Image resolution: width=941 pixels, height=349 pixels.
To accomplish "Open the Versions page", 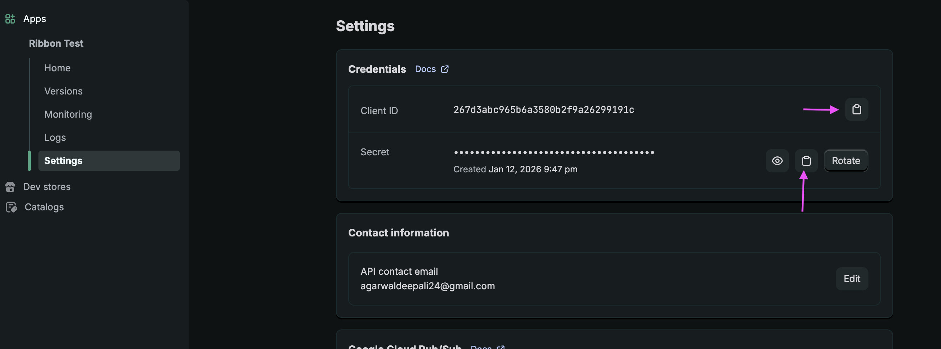I will click(x=63, y=91).
